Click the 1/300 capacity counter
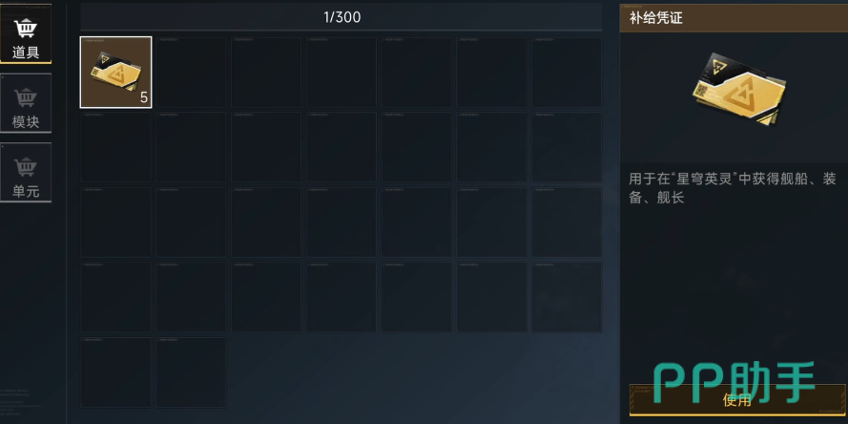This screenshot has width=848, height=424. (342, 17)
